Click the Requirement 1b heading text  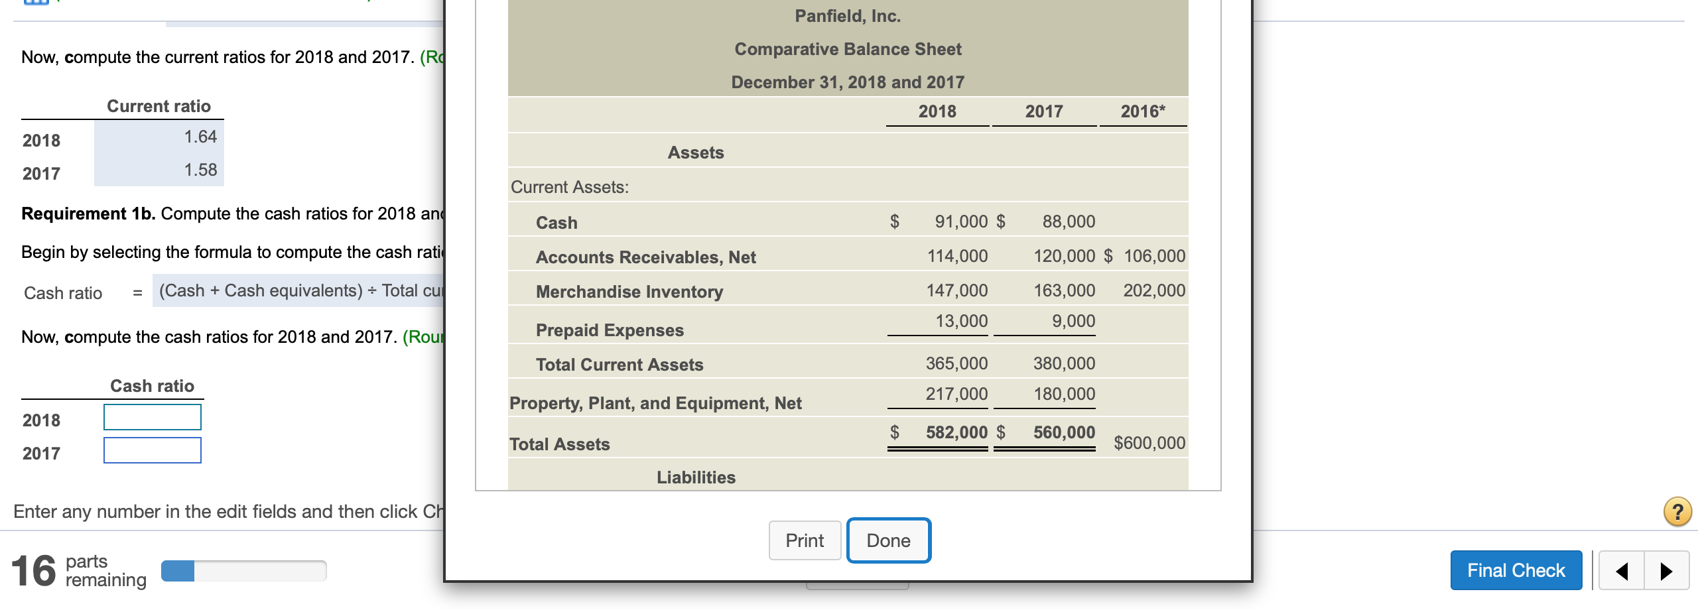[x=88, y=214]
